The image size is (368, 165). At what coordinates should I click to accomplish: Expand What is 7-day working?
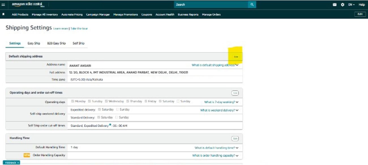(x=221, y=102)
